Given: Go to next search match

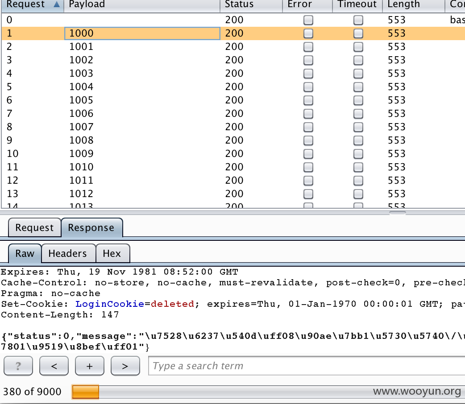Looking at the screenshot, I should pyautogui.click(x=125, y=366).
